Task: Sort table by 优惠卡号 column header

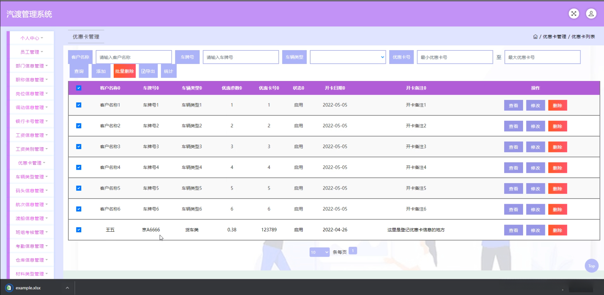Action: pyautogui.click(x=269, y=88)
